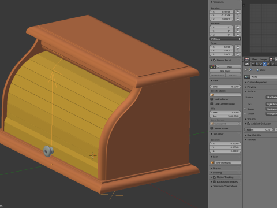Expand the Custom Properties panel
This screenshot has width=277, height=208.
click(246, 83)
